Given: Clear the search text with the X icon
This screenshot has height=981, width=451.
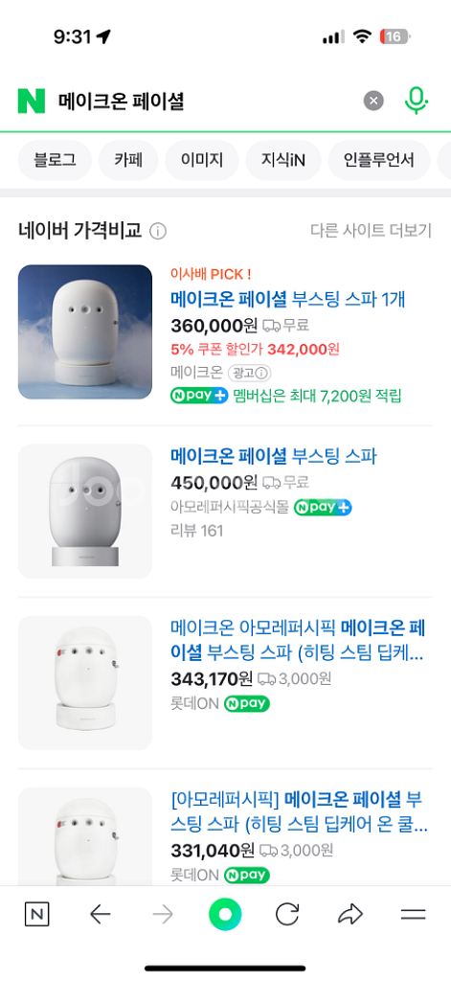Looking at the screenshot, I should (x=373, y=101).
